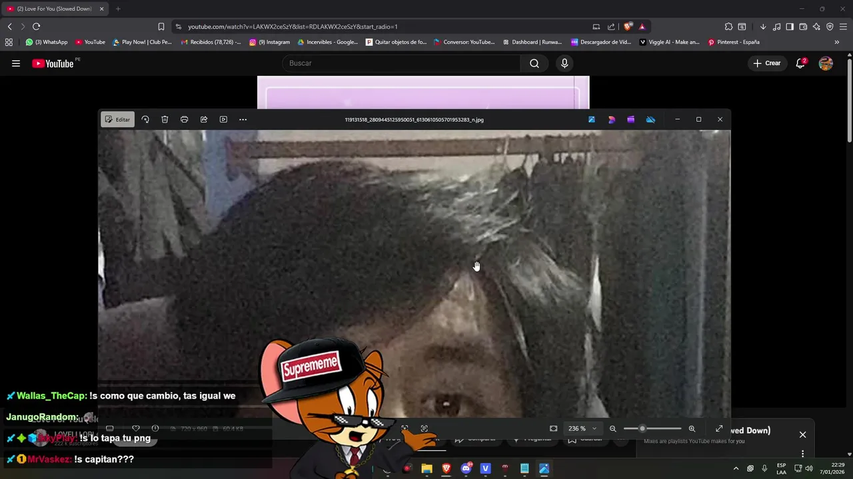Open YouTube guide hamburger menu

pos(16,63)
